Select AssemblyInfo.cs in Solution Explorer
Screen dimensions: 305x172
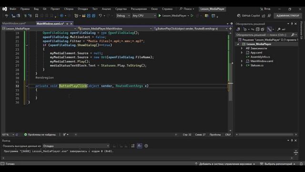(260, 57)
